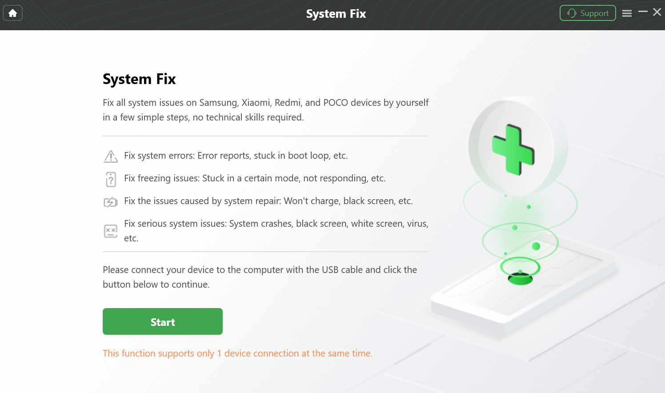The width and height of the screenshot is (665, 393).
Task: Click the crashed system face icon
Action: (111, 231)
